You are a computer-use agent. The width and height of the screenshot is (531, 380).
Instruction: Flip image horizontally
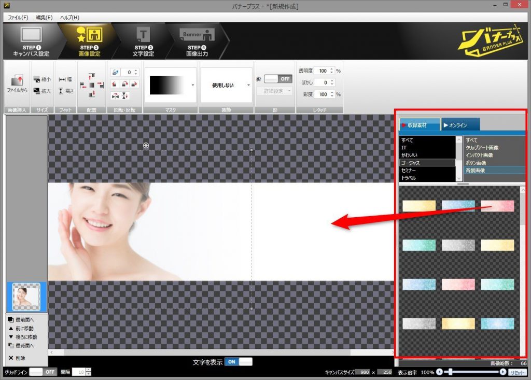[115, 96]
